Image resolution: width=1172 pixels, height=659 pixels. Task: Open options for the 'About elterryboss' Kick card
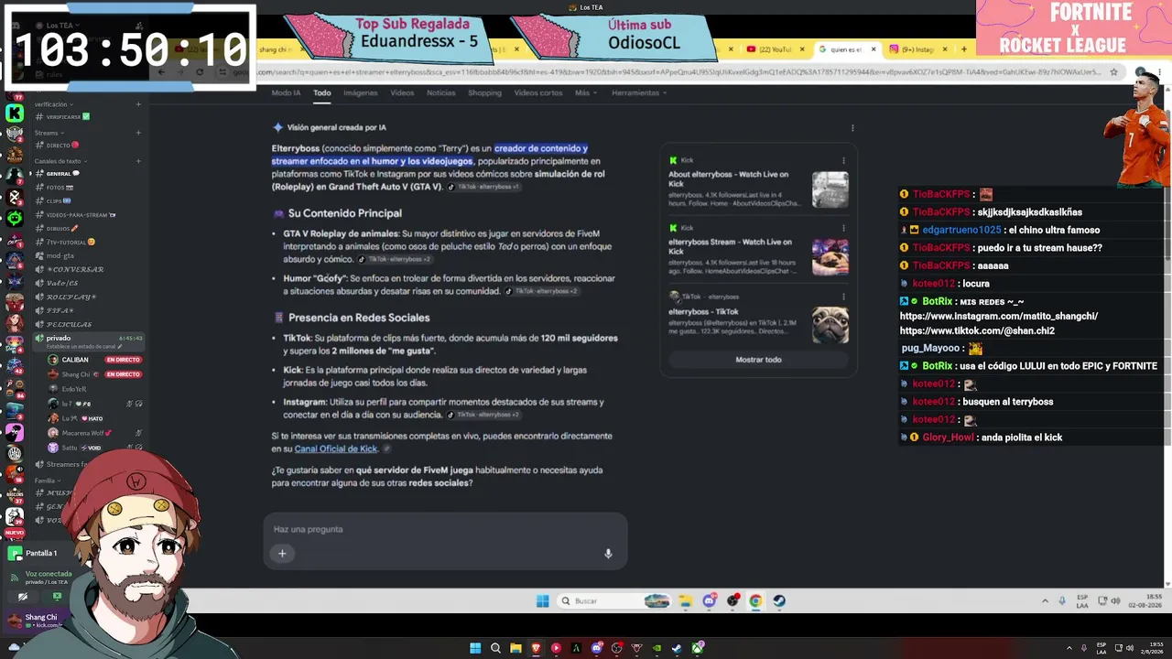(843, 161)
